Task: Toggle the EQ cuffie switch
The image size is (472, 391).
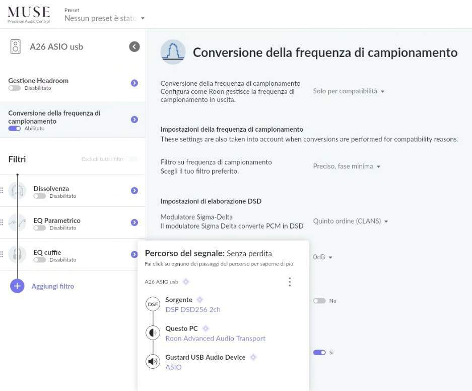Action: click(40, 260)
